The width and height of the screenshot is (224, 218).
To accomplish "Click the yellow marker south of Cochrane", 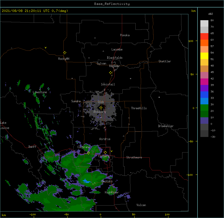I will tap(88, 153).
